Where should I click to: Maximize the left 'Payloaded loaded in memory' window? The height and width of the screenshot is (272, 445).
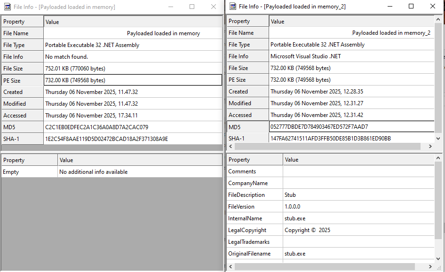coord(192,7)
